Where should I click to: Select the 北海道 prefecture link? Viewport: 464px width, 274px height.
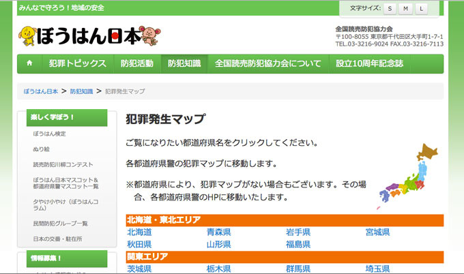tap(139, 232)
